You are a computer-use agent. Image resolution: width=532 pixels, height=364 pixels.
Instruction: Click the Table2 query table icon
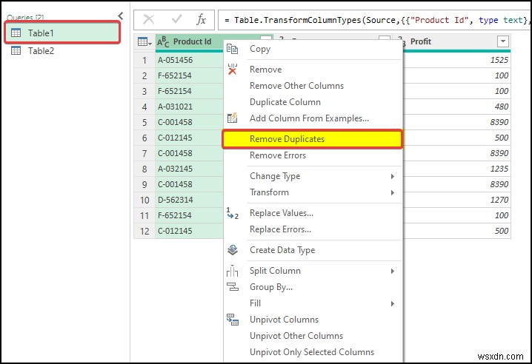[16, 50]
